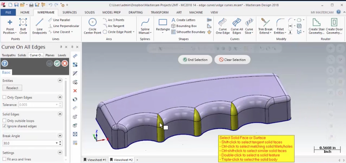Increase Break Angle with spinner arrows
Screen dimensions: 346x163
click(61, 142)
